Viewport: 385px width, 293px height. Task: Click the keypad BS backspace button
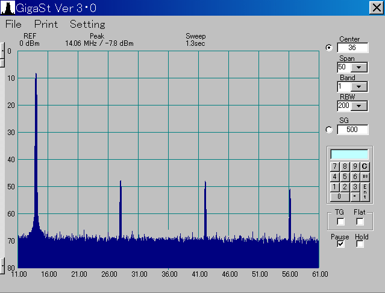[365, 177]
